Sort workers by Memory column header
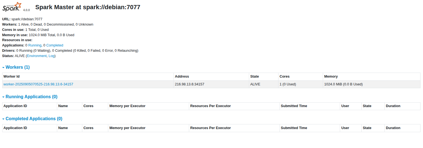Screen dimensions: 423x148 (331, 77)
